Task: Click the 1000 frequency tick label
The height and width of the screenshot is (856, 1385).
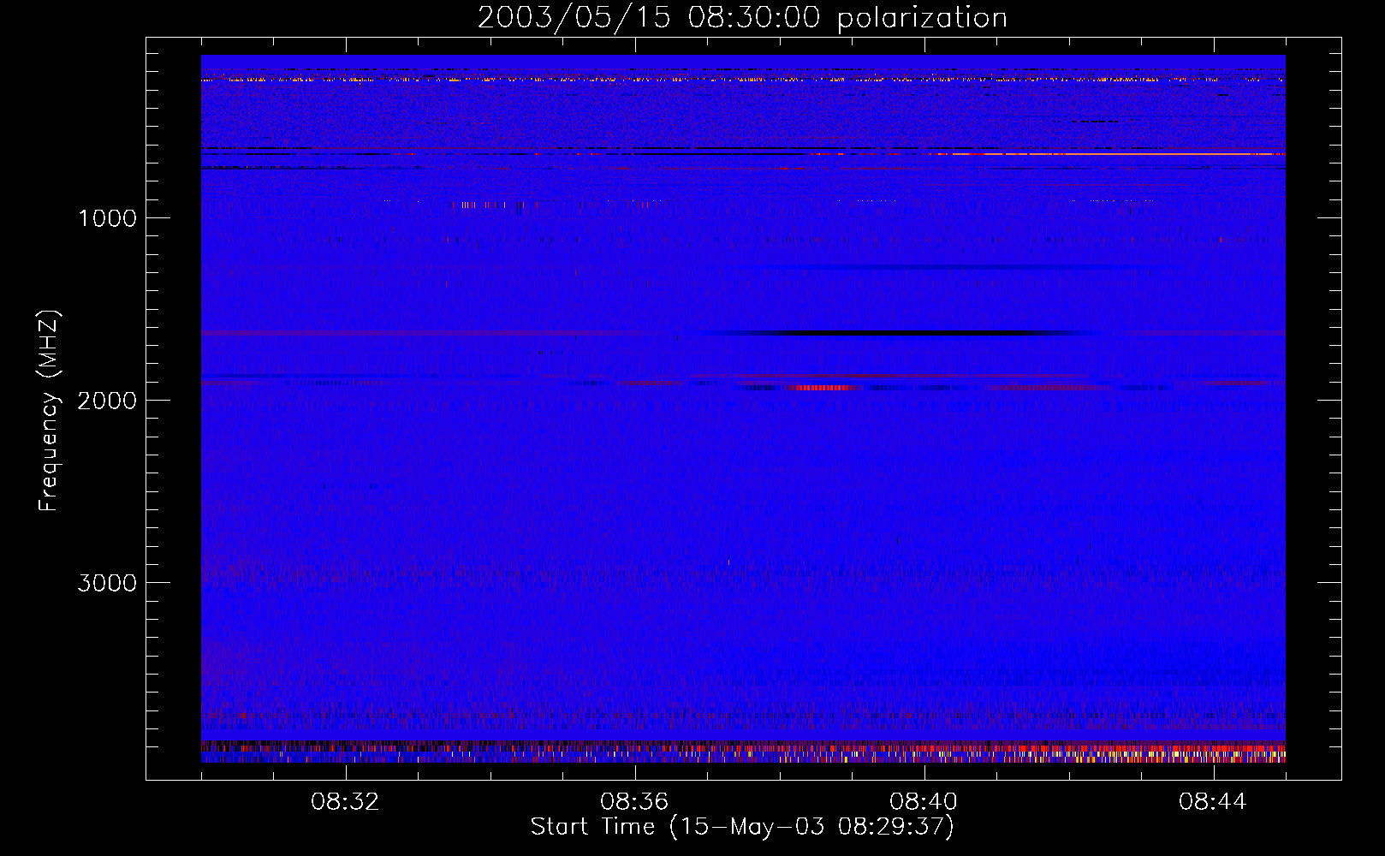Action: pyautogui.click(x=107, y=218)
